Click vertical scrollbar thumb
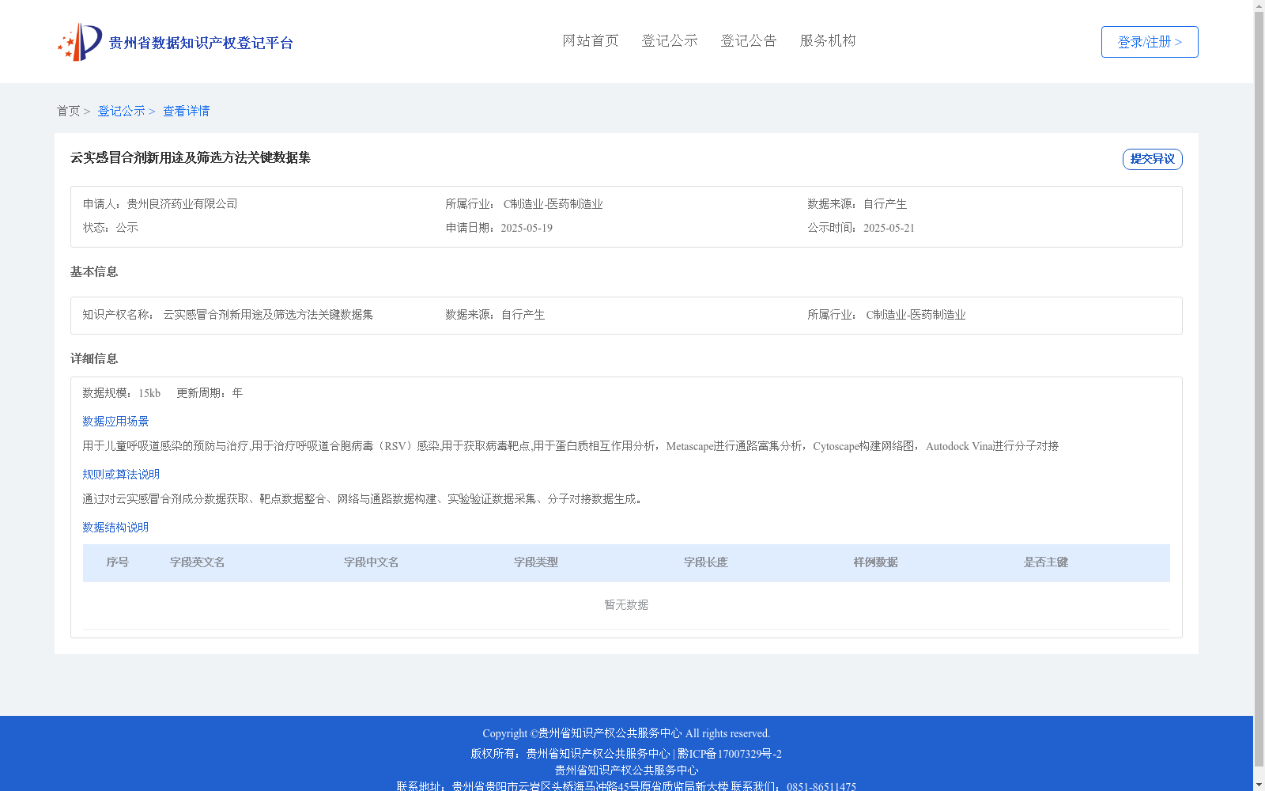This screenshot has height=791, width=1265. click(x=1259, y=389)
